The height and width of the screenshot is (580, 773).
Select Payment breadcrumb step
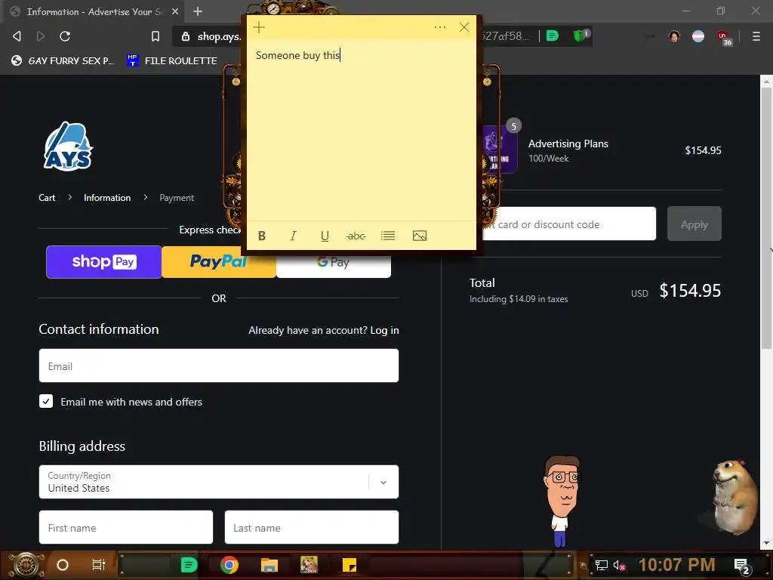tap(177, 198)
